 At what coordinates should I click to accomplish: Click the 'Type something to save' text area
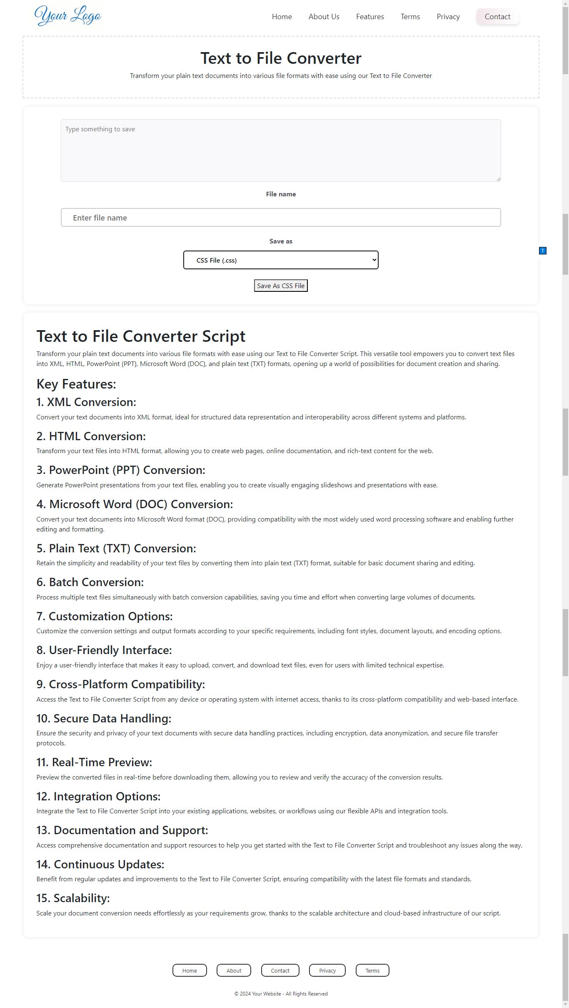[x=280, y=150]
